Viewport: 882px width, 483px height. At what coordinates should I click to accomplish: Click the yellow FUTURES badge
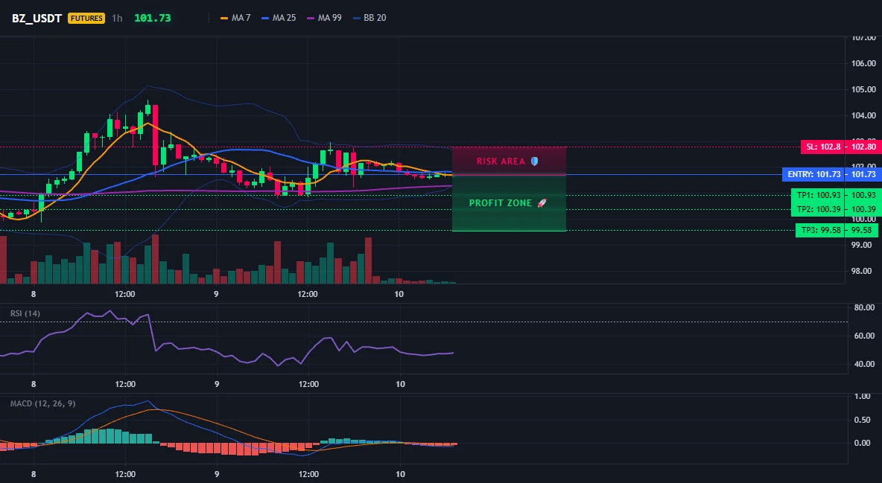tap(86, 18)
